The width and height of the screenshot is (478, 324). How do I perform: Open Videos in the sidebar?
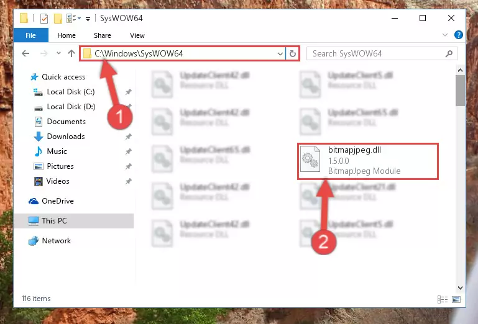58,181
